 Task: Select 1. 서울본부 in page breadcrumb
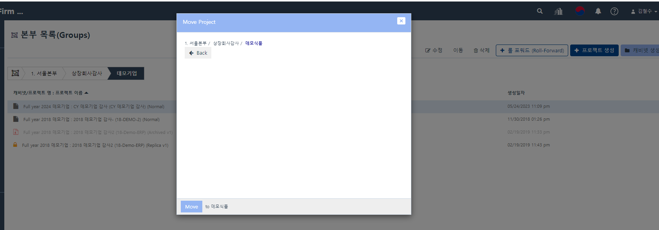pos(44,73)
